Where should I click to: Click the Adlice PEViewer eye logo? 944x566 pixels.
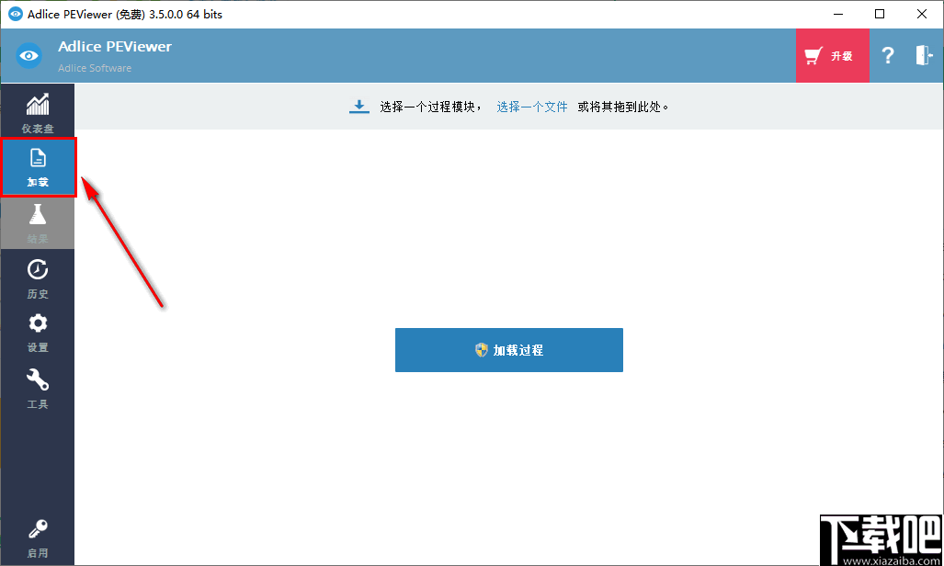tap(28, 55)
